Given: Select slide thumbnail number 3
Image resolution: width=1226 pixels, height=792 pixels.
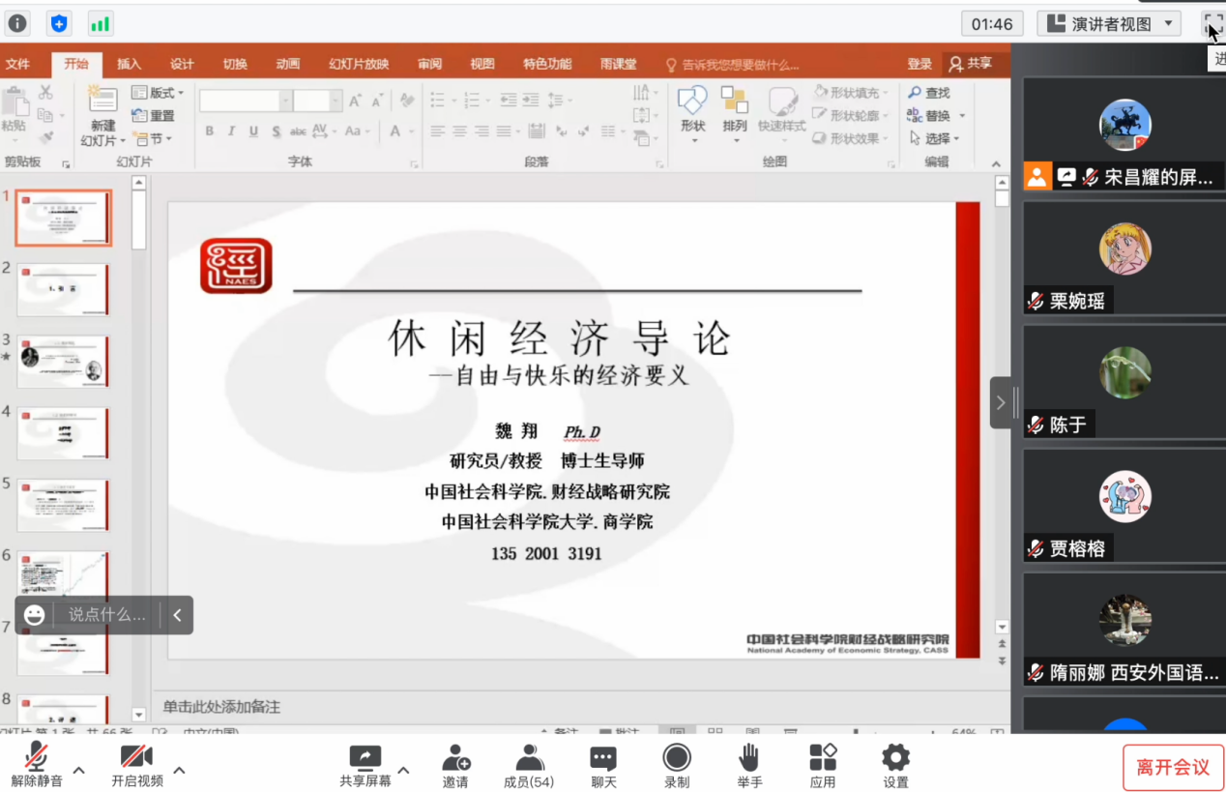Looking at the screenshot, I should click(63, 361).
